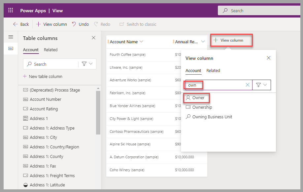Image resolution: width=303 pixels, height=192 pixels.
Task: Select Address 1: County column
Action: pos(43,156)
